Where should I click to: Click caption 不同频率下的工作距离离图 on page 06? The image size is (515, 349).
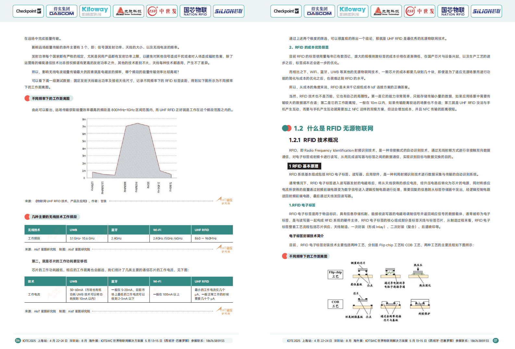tap(51, 99)
